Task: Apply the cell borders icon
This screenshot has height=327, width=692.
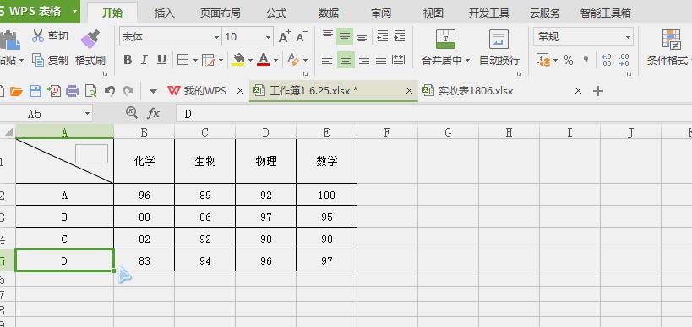Action: (183, 59)
